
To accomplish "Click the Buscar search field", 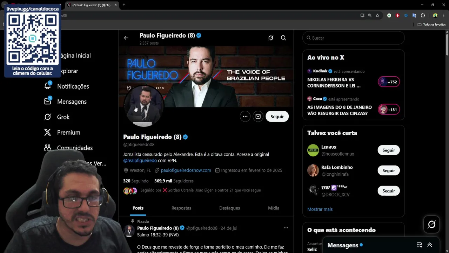I will tap(354, 38).
